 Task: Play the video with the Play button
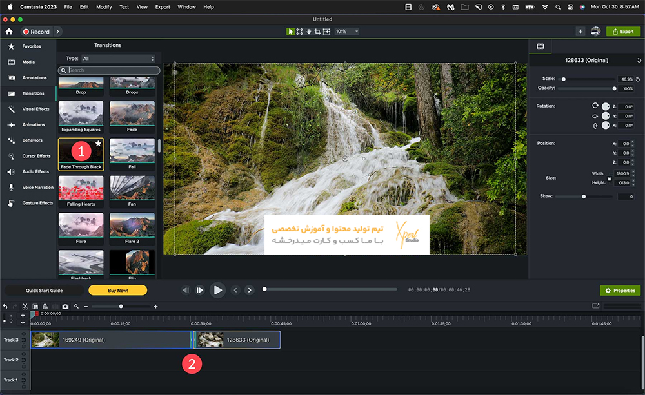pyautogui.click(x=217, y=290)
